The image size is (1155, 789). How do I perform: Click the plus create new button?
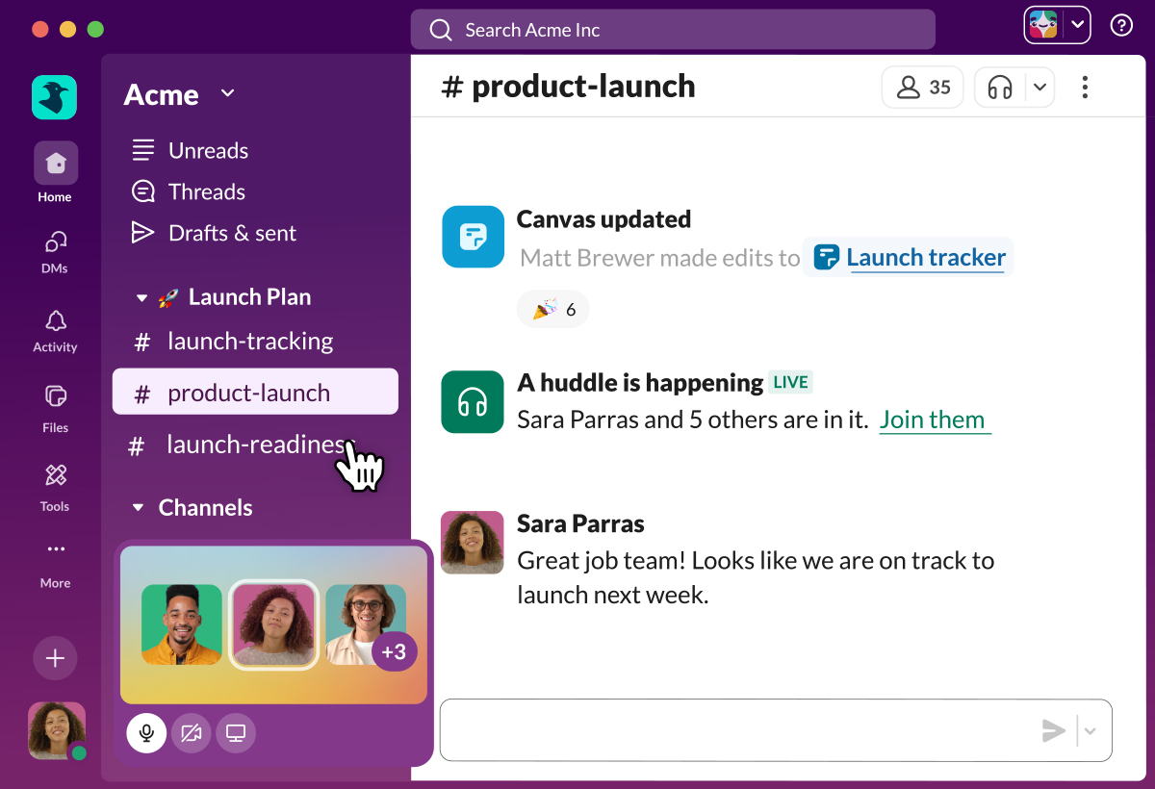(x=55, y=658)
